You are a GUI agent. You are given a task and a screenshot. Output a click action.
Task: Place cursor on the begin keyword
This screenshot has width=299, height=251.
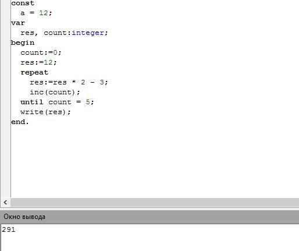pyautogui.click(x=23, y=43)
